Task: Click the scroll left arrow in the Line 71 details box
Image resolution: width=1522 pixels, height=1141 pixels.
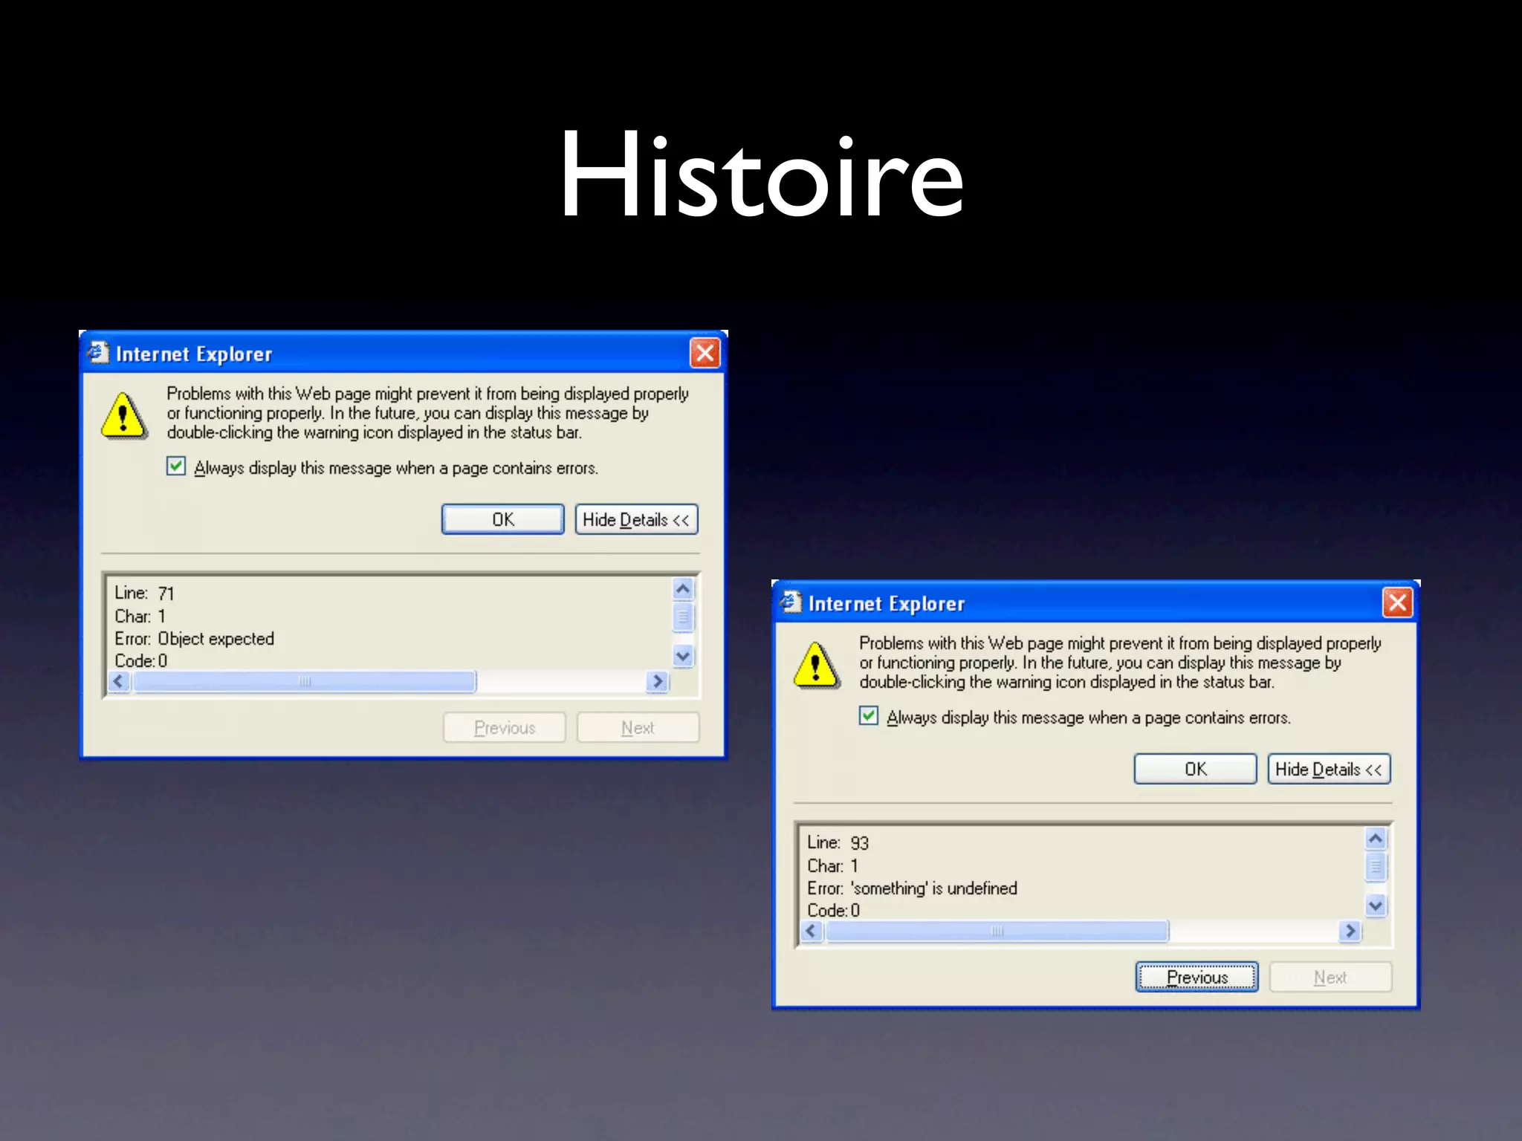Action: [x=120, y=681]
